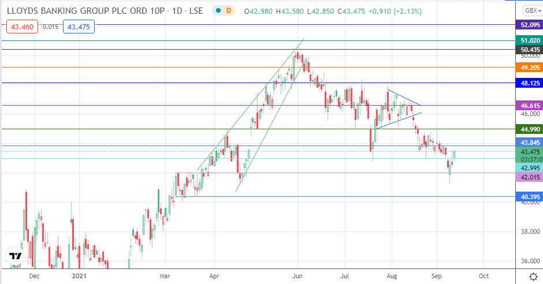This screenshot has width=543, height=284.
Task: Click the Lloyds Banking Group symbol title
Action: (x=86, y=11)
